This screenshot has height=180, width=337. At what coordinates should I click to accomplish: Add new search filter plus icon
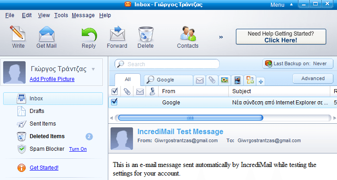coord(261,81)
